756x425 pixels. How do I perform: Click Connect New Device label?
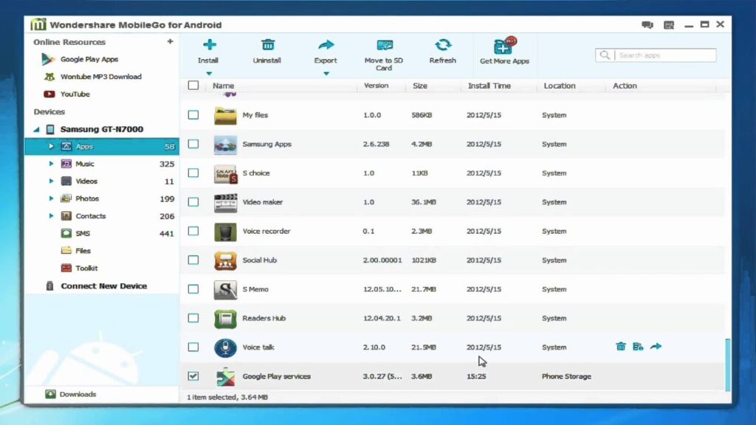click(103, 286)
